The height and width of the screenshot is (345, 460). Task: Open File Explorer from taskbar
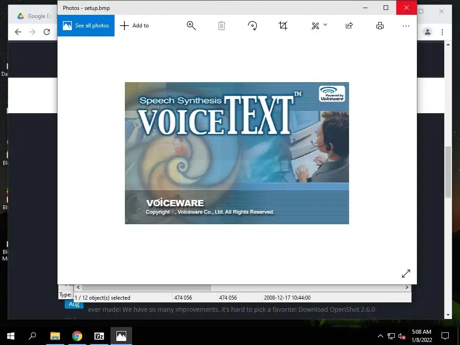click(x=55, y=336)
